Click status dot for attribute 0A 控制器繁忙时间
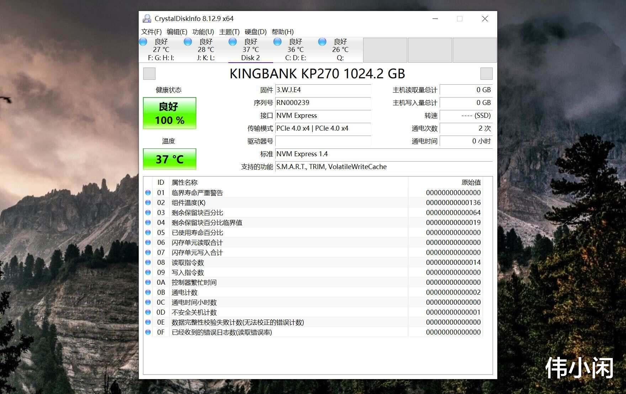 point(148,282)
